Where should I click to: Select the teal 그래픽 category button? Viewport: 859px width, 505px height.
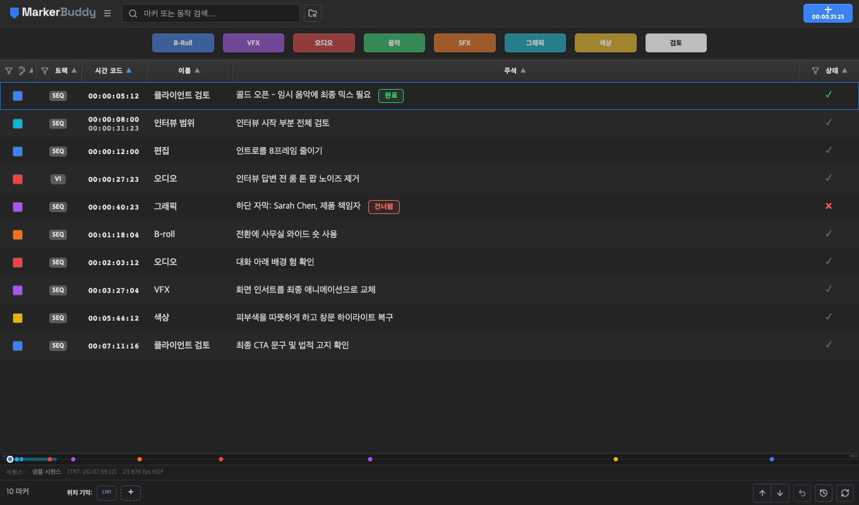pos(535,43)
